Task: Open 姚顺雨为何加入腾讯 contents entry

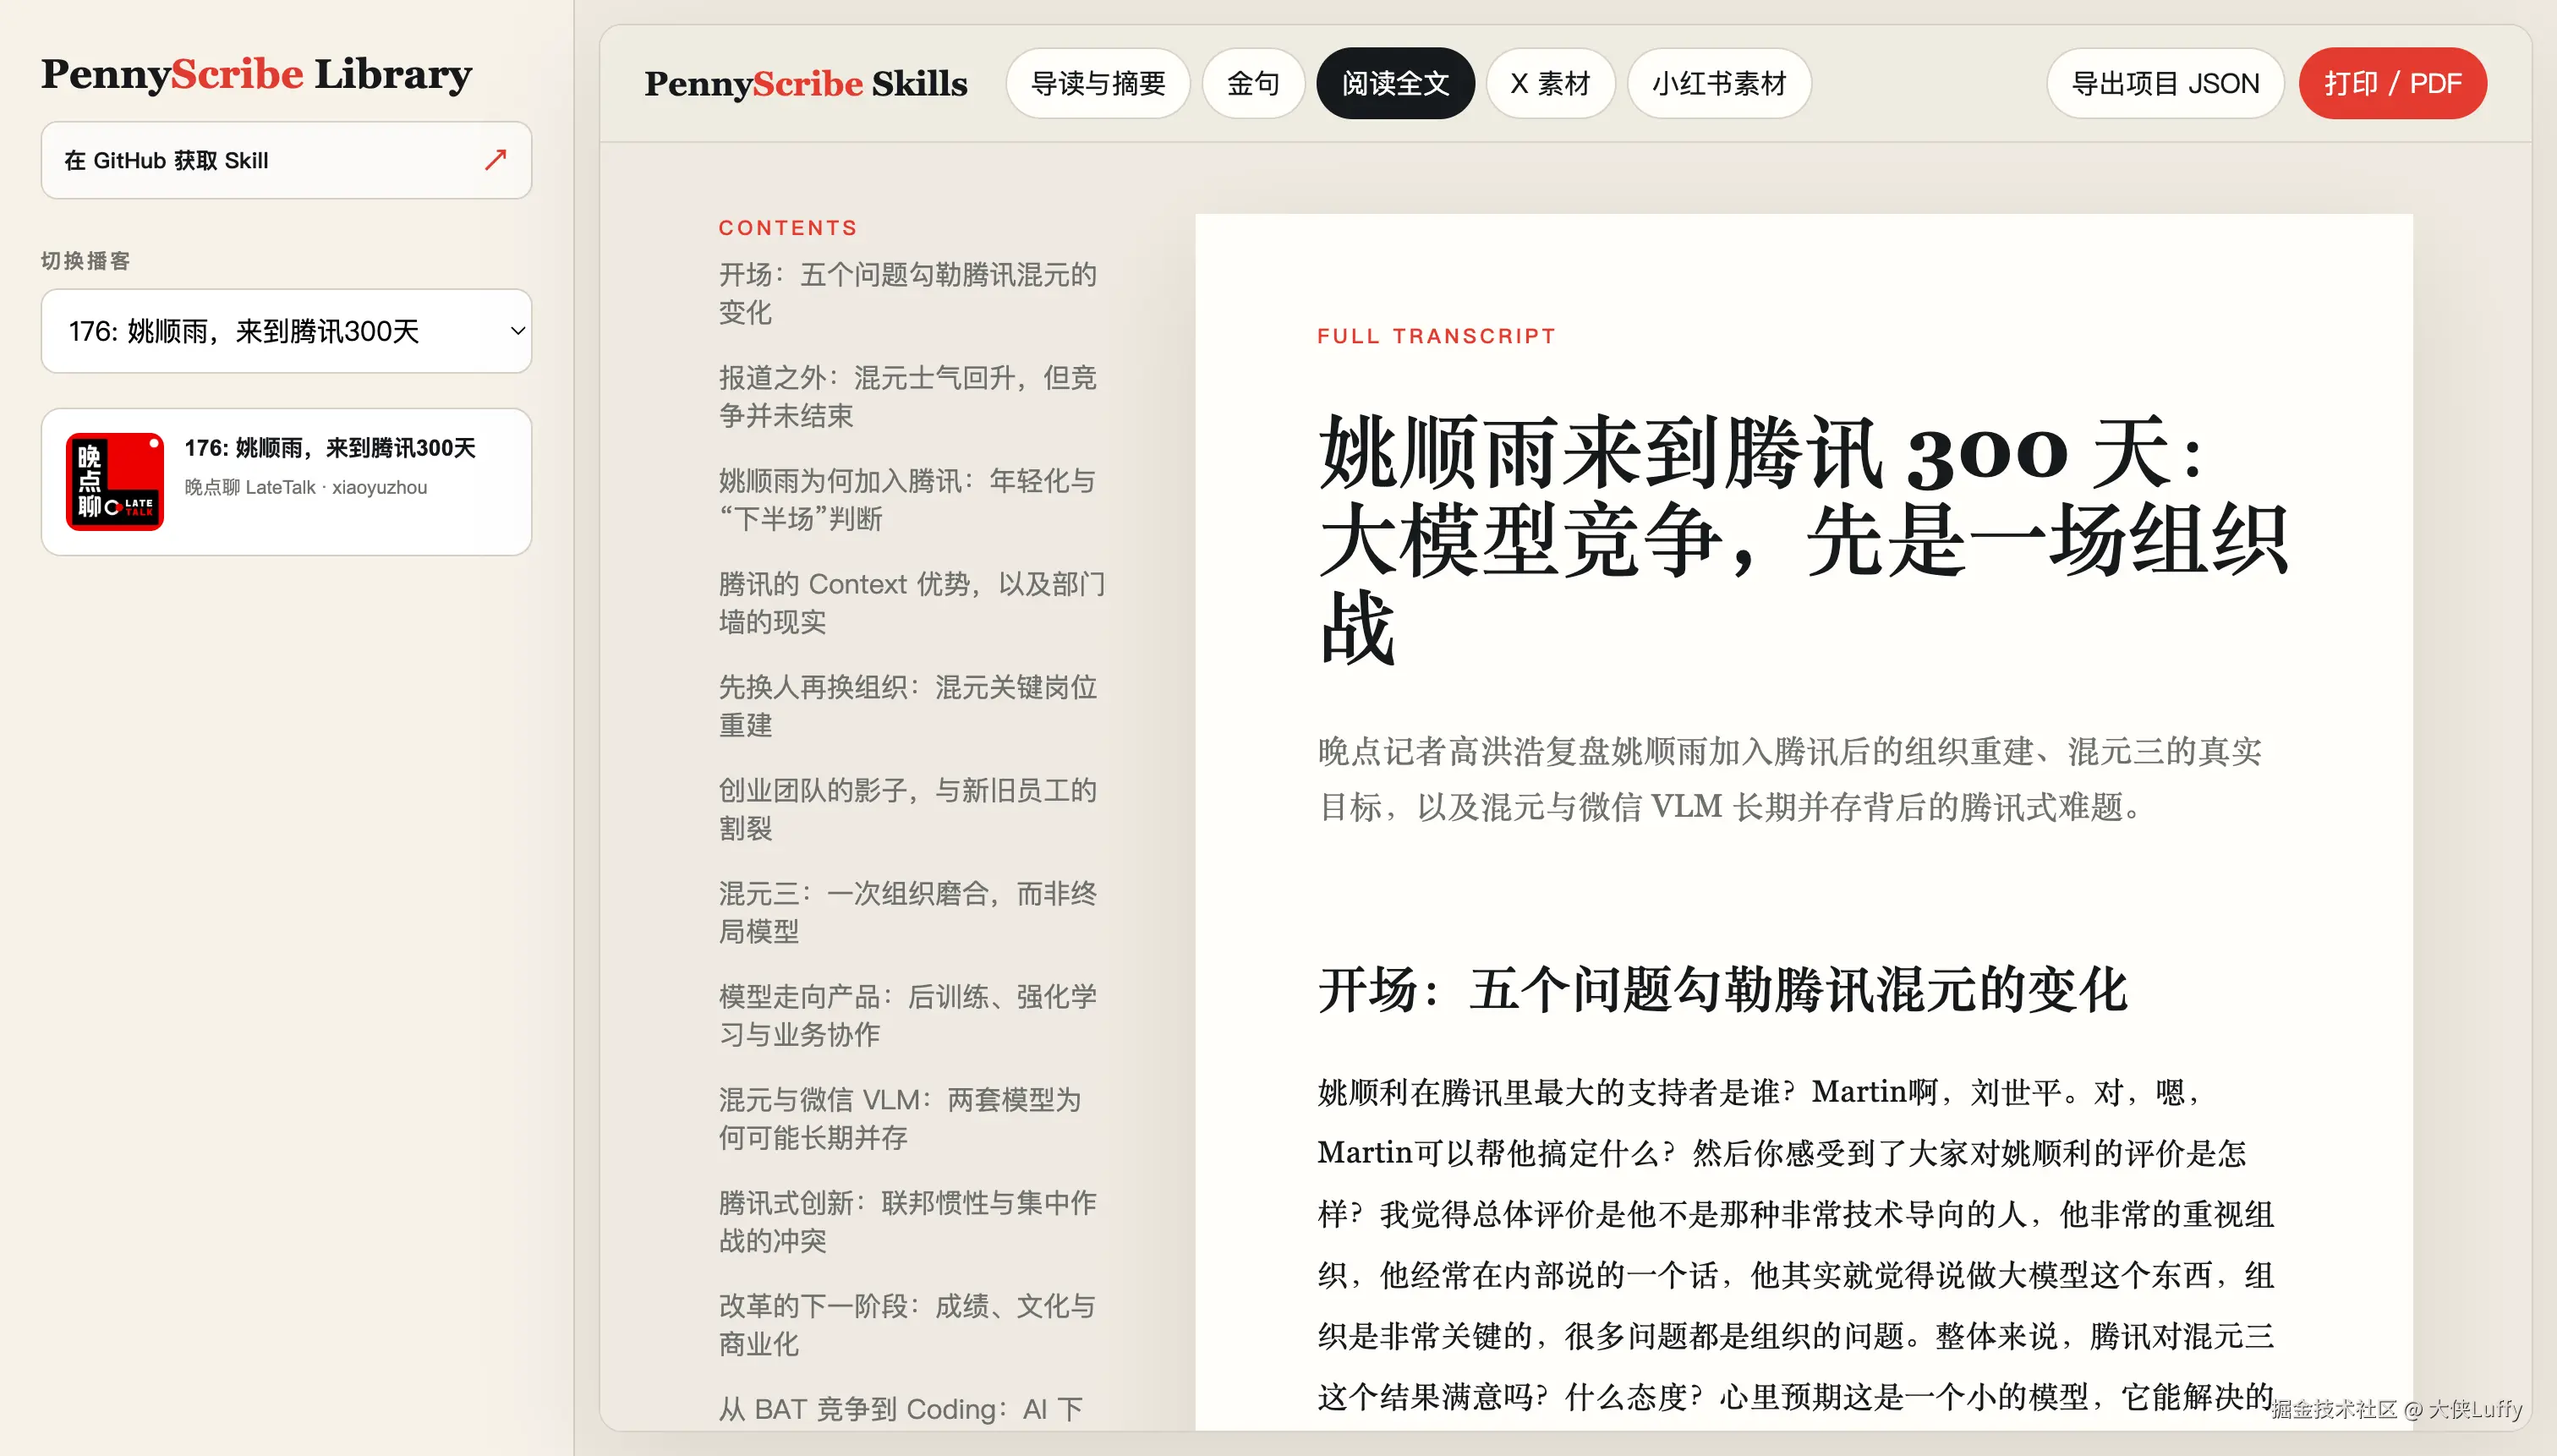Action: (908, 499)
